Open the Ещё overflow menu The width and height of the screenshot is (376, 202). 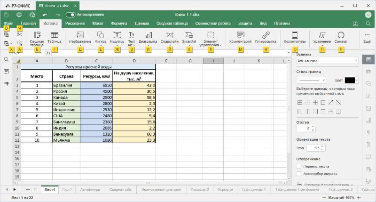tap(367, 38)
